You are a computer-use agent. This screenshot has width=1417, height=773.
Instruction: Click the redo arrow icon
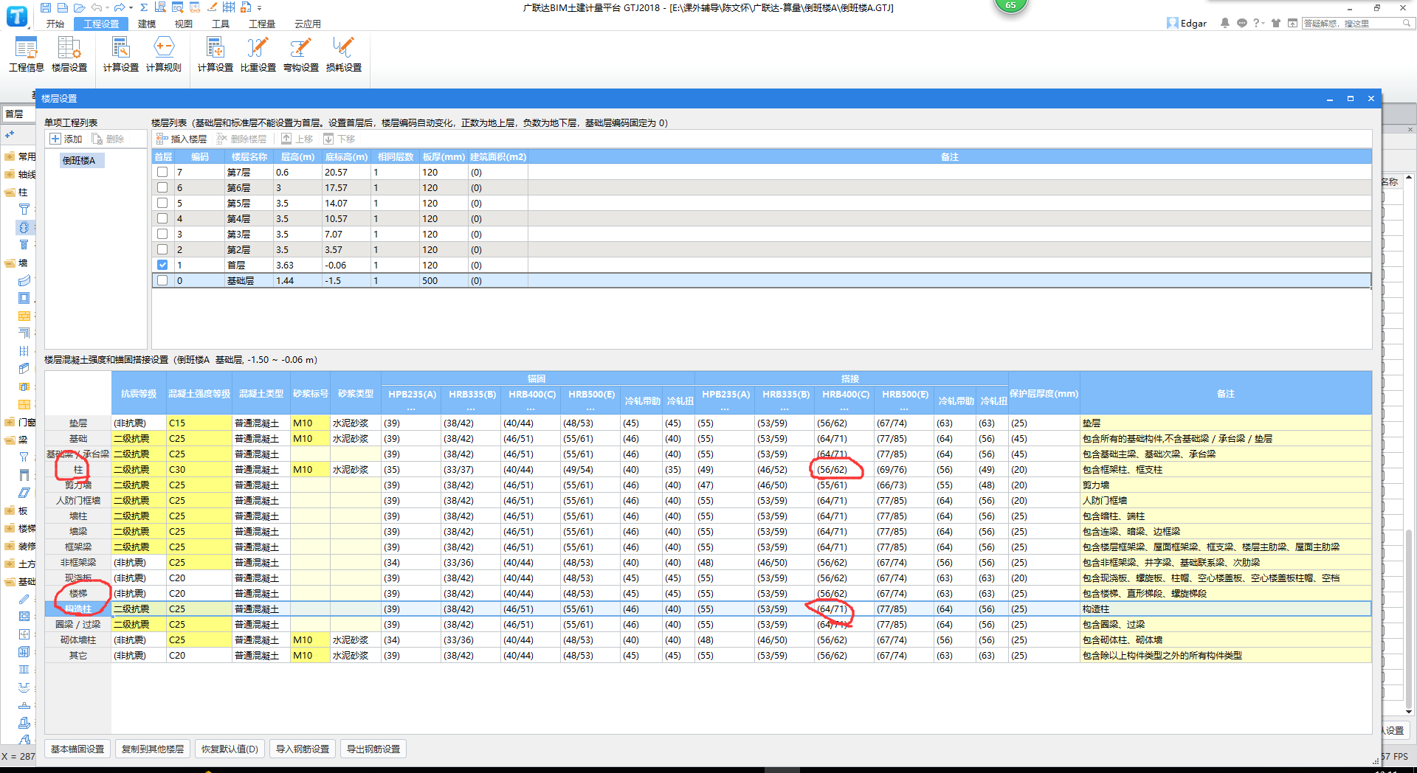coord(120,7)
